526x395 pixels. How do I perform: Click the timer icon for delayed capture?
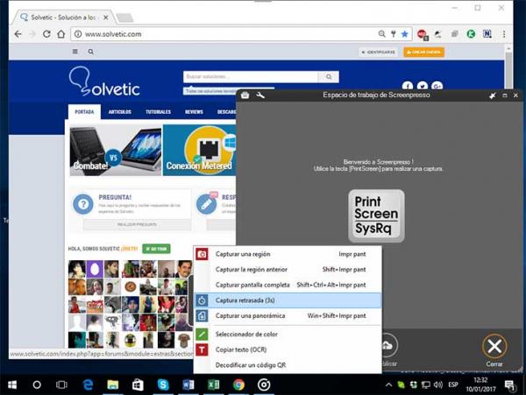tap(202, 300)
